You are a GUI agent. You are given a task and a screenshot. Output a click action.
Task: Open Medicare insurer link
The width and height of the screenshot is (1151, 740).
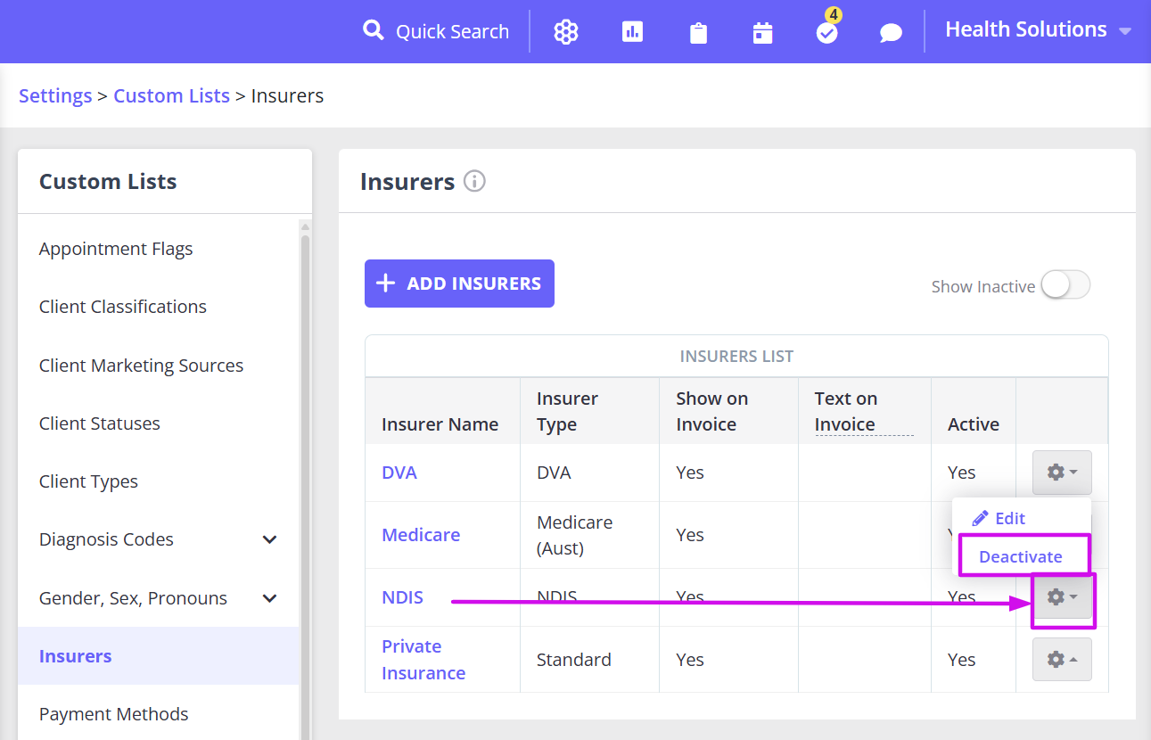[421, 535]
